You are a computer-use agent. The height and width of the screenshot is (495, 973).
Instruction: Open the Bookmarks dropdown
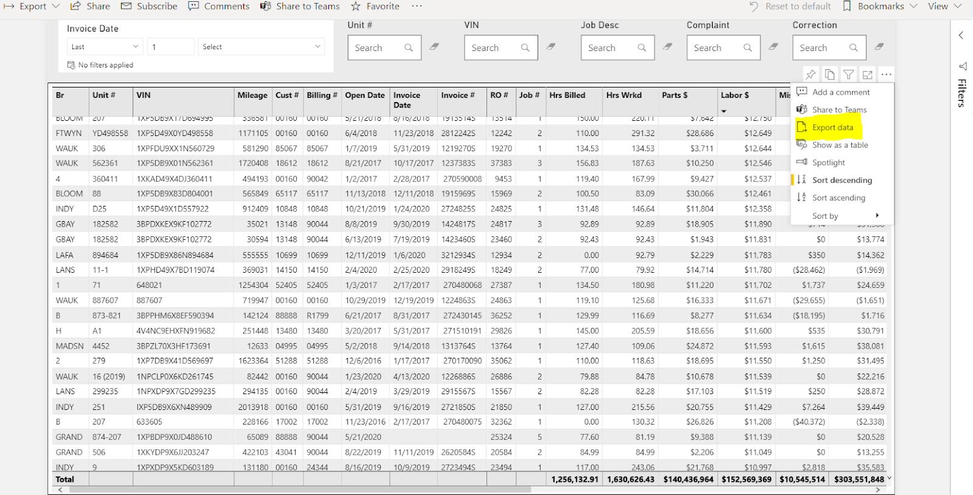click(x=880, y=6)
